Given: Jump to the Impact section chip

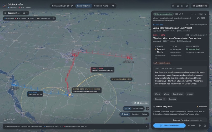Looking at the screenshot, I should [x=190, y=94].
